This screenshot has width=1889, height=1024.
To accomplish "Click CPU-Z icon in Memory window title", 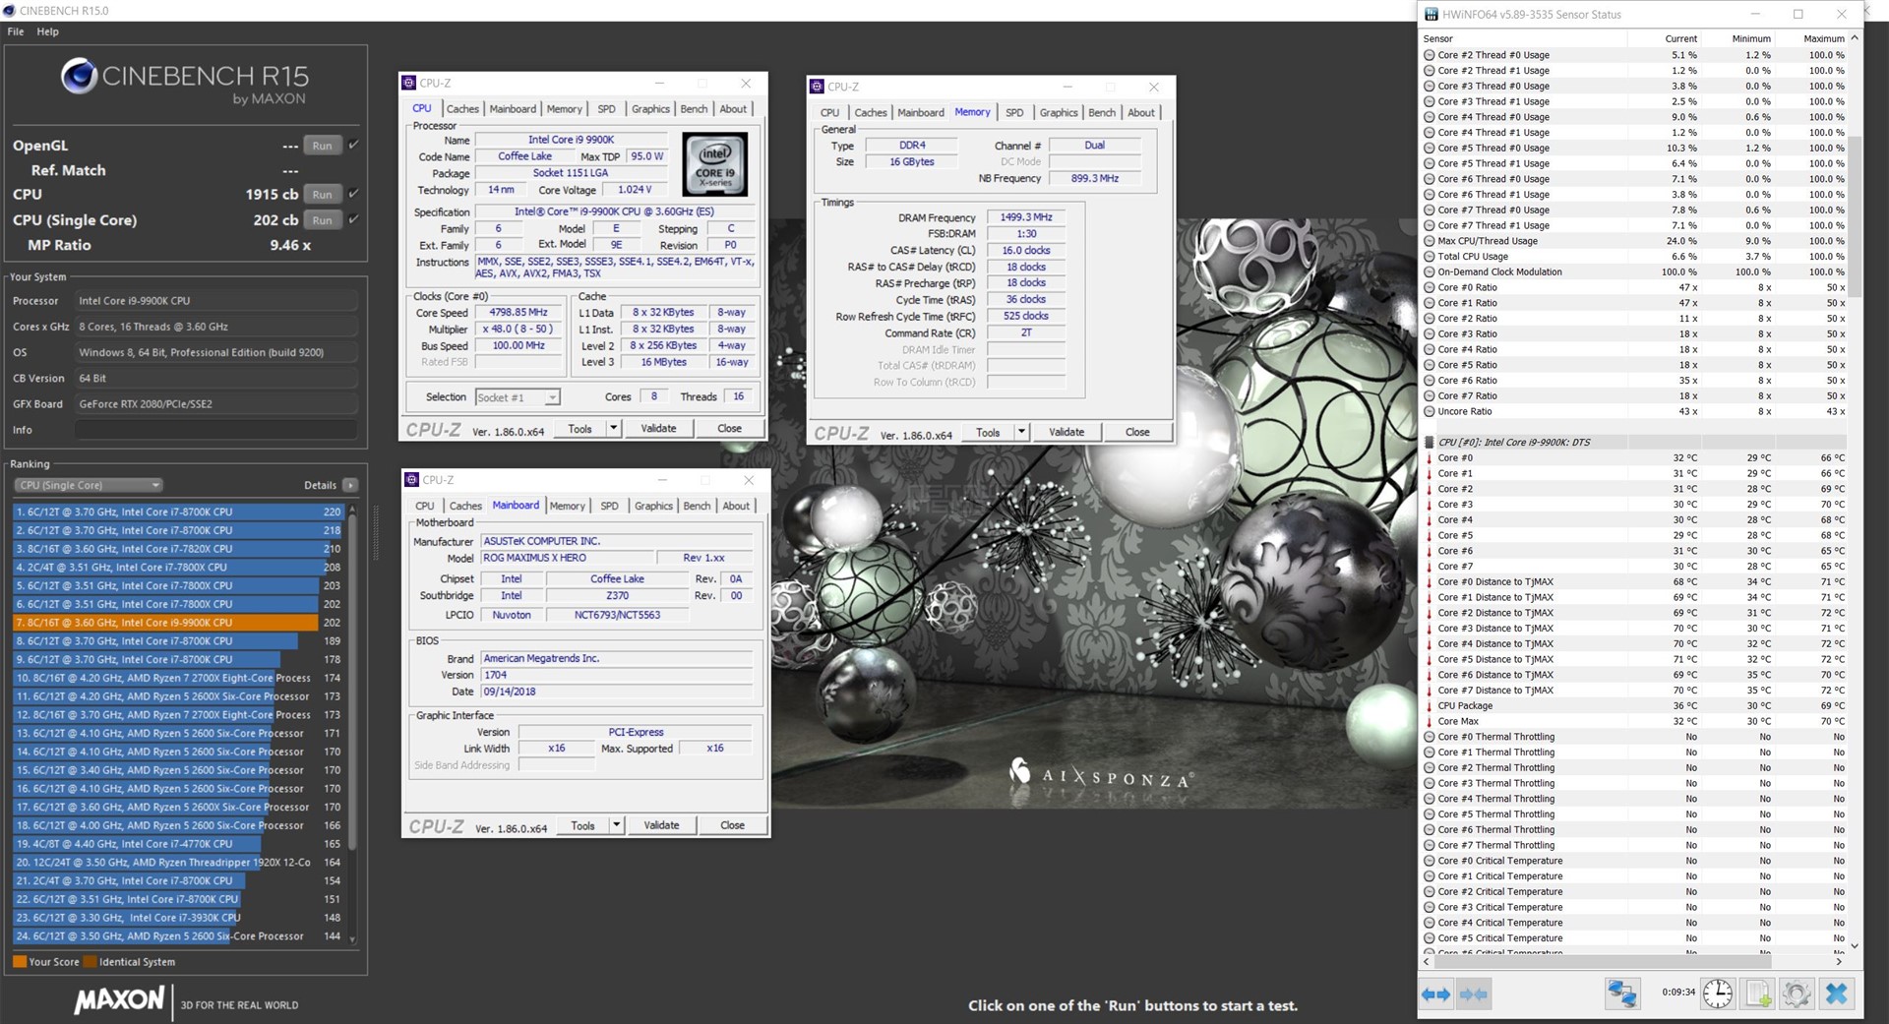I will coord(817,87).
